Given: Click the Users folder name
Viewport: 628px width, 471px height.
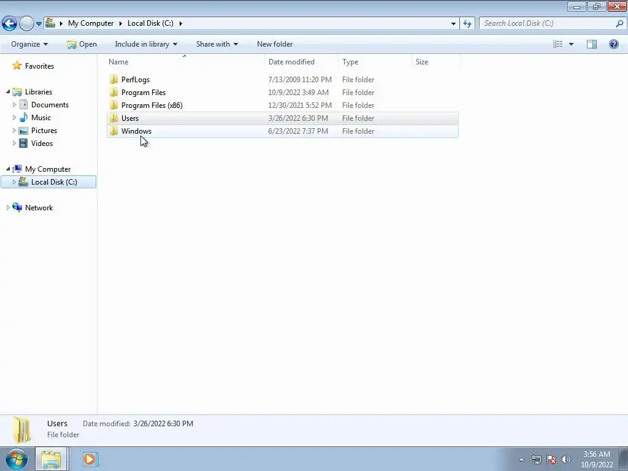Looking at the screenshot, I should tap(130, 118).
